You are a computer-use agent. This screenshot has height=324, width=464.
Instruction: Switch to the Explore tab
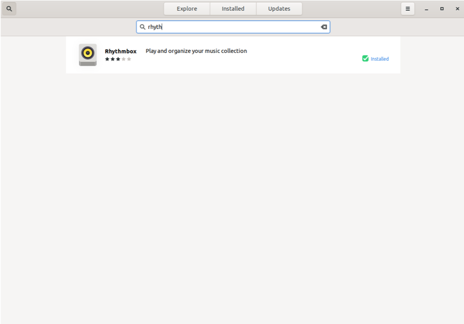tap(187, 9)
